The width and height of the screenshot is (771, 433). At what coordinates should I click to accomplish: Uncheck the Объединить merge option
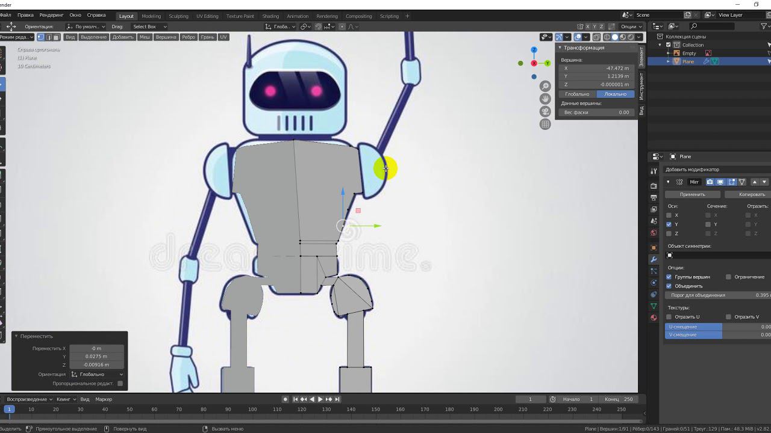[669, 286]
